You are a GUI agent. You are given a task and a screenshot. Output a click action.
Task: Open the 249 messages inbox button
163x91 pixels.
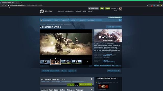click(107, 8)
